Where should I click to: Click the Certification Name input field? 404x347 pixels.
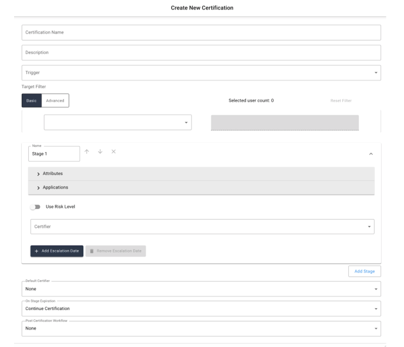pyautogui.click(x=201, y=32)
